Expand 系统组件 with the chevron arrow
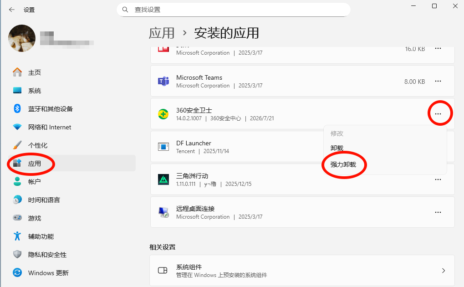The image size is (464, 287). [444, 271]
